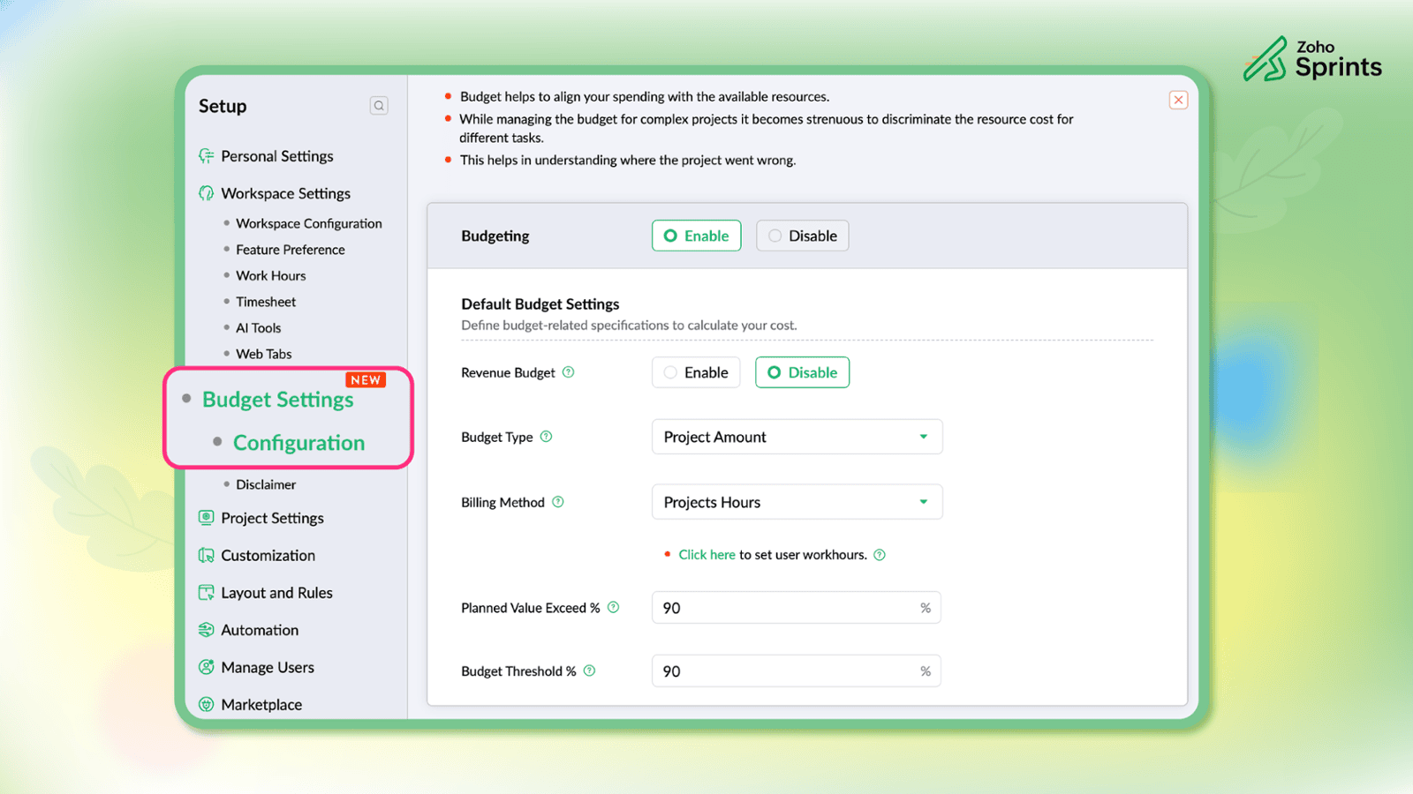The width and height of the screenshot is (1413, 794).
Task: Go to Feature Preference settings
Action: 290,250
